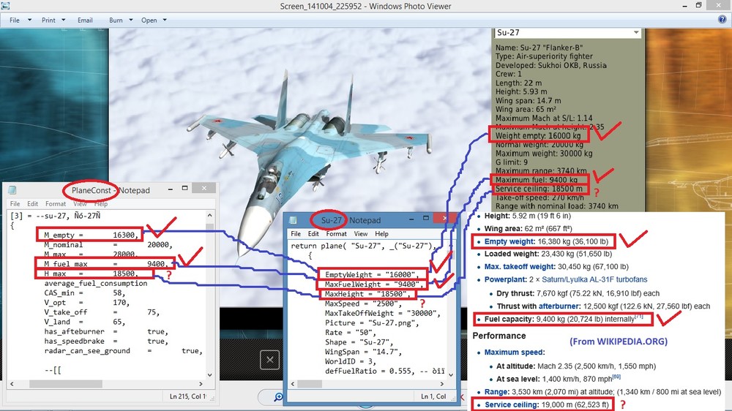Click 'G limit: 9' in aircraft info panel

click(x=512, y=162)
